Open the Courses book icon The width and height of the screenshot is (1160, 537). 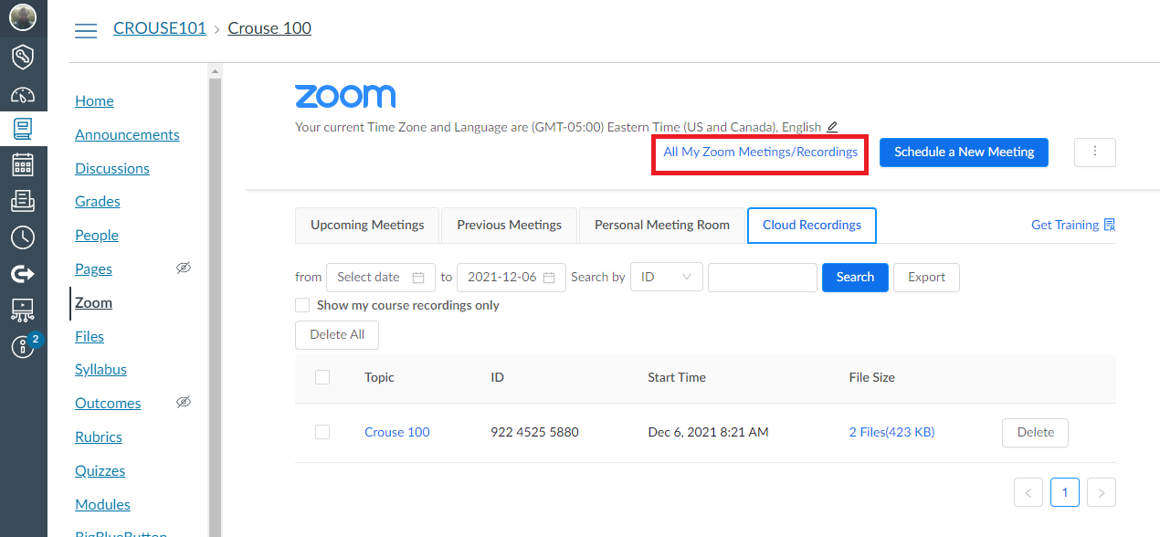pos(23,129)
